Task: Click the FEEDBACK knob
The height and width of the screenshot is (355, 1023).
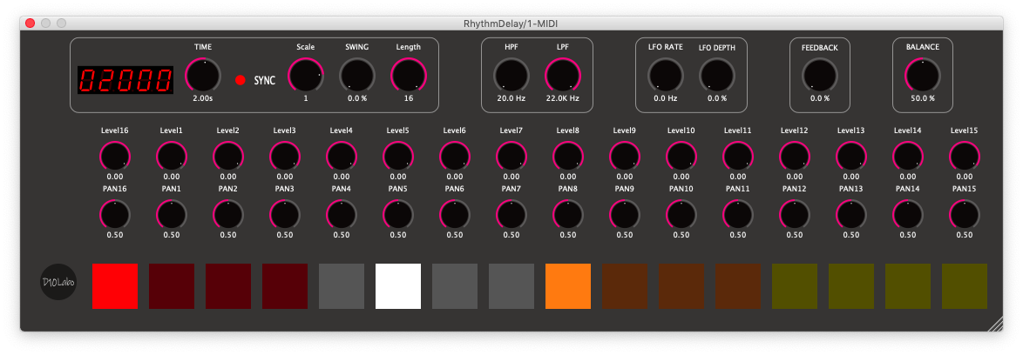Action: (819, 75)
